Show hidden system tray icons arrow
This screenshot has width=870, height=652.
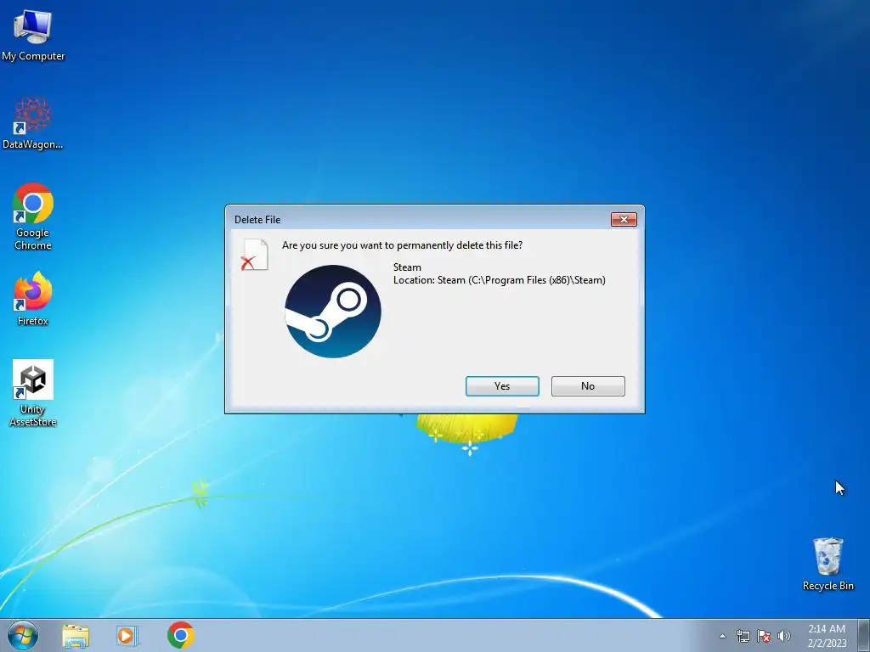(x=722, y=636)
